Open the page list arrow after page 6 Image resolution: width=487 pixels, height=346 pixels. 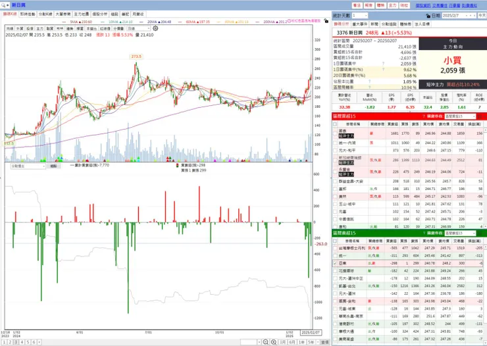[x=39, y=342]
